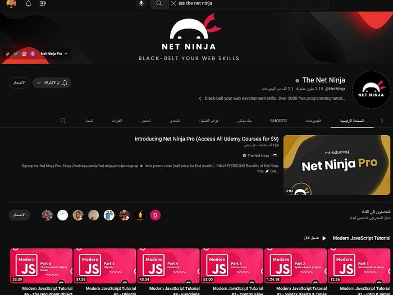The height and width of the screenshot is (295, 393).
Task: Open the user avatar menu at top left
Action: [x=11, y=3]
